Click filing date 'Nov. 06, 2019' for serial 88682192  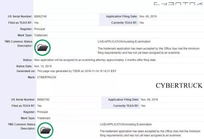[x=149, y=100]
